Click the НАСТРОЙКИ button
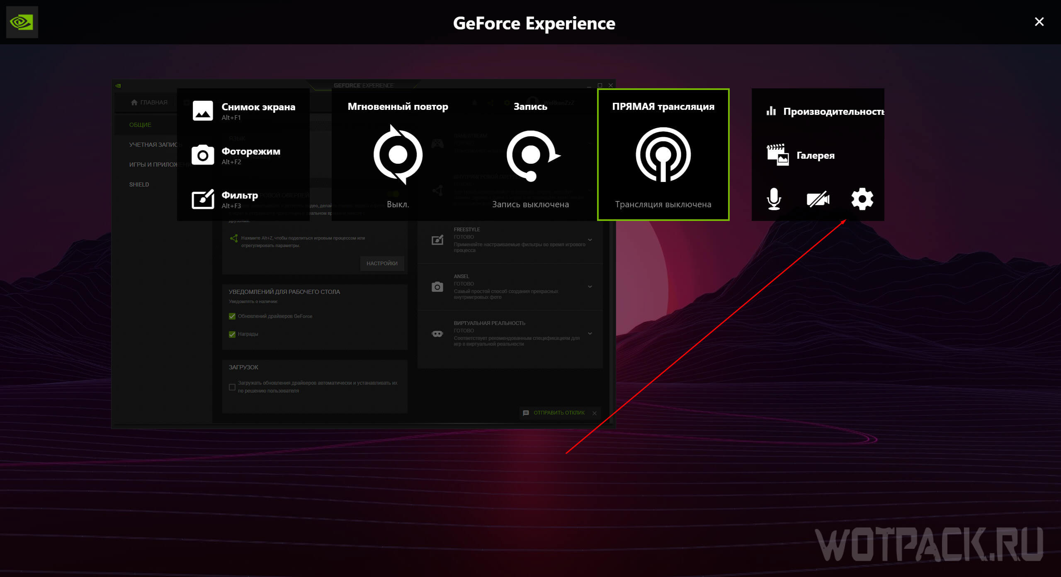The height and width of the screenshot is (577, 1061). (382, 264)
